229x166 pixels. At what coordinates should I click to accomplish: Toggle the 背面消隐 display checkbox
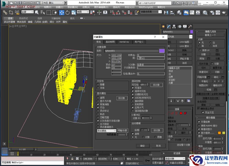coord(98,104)
